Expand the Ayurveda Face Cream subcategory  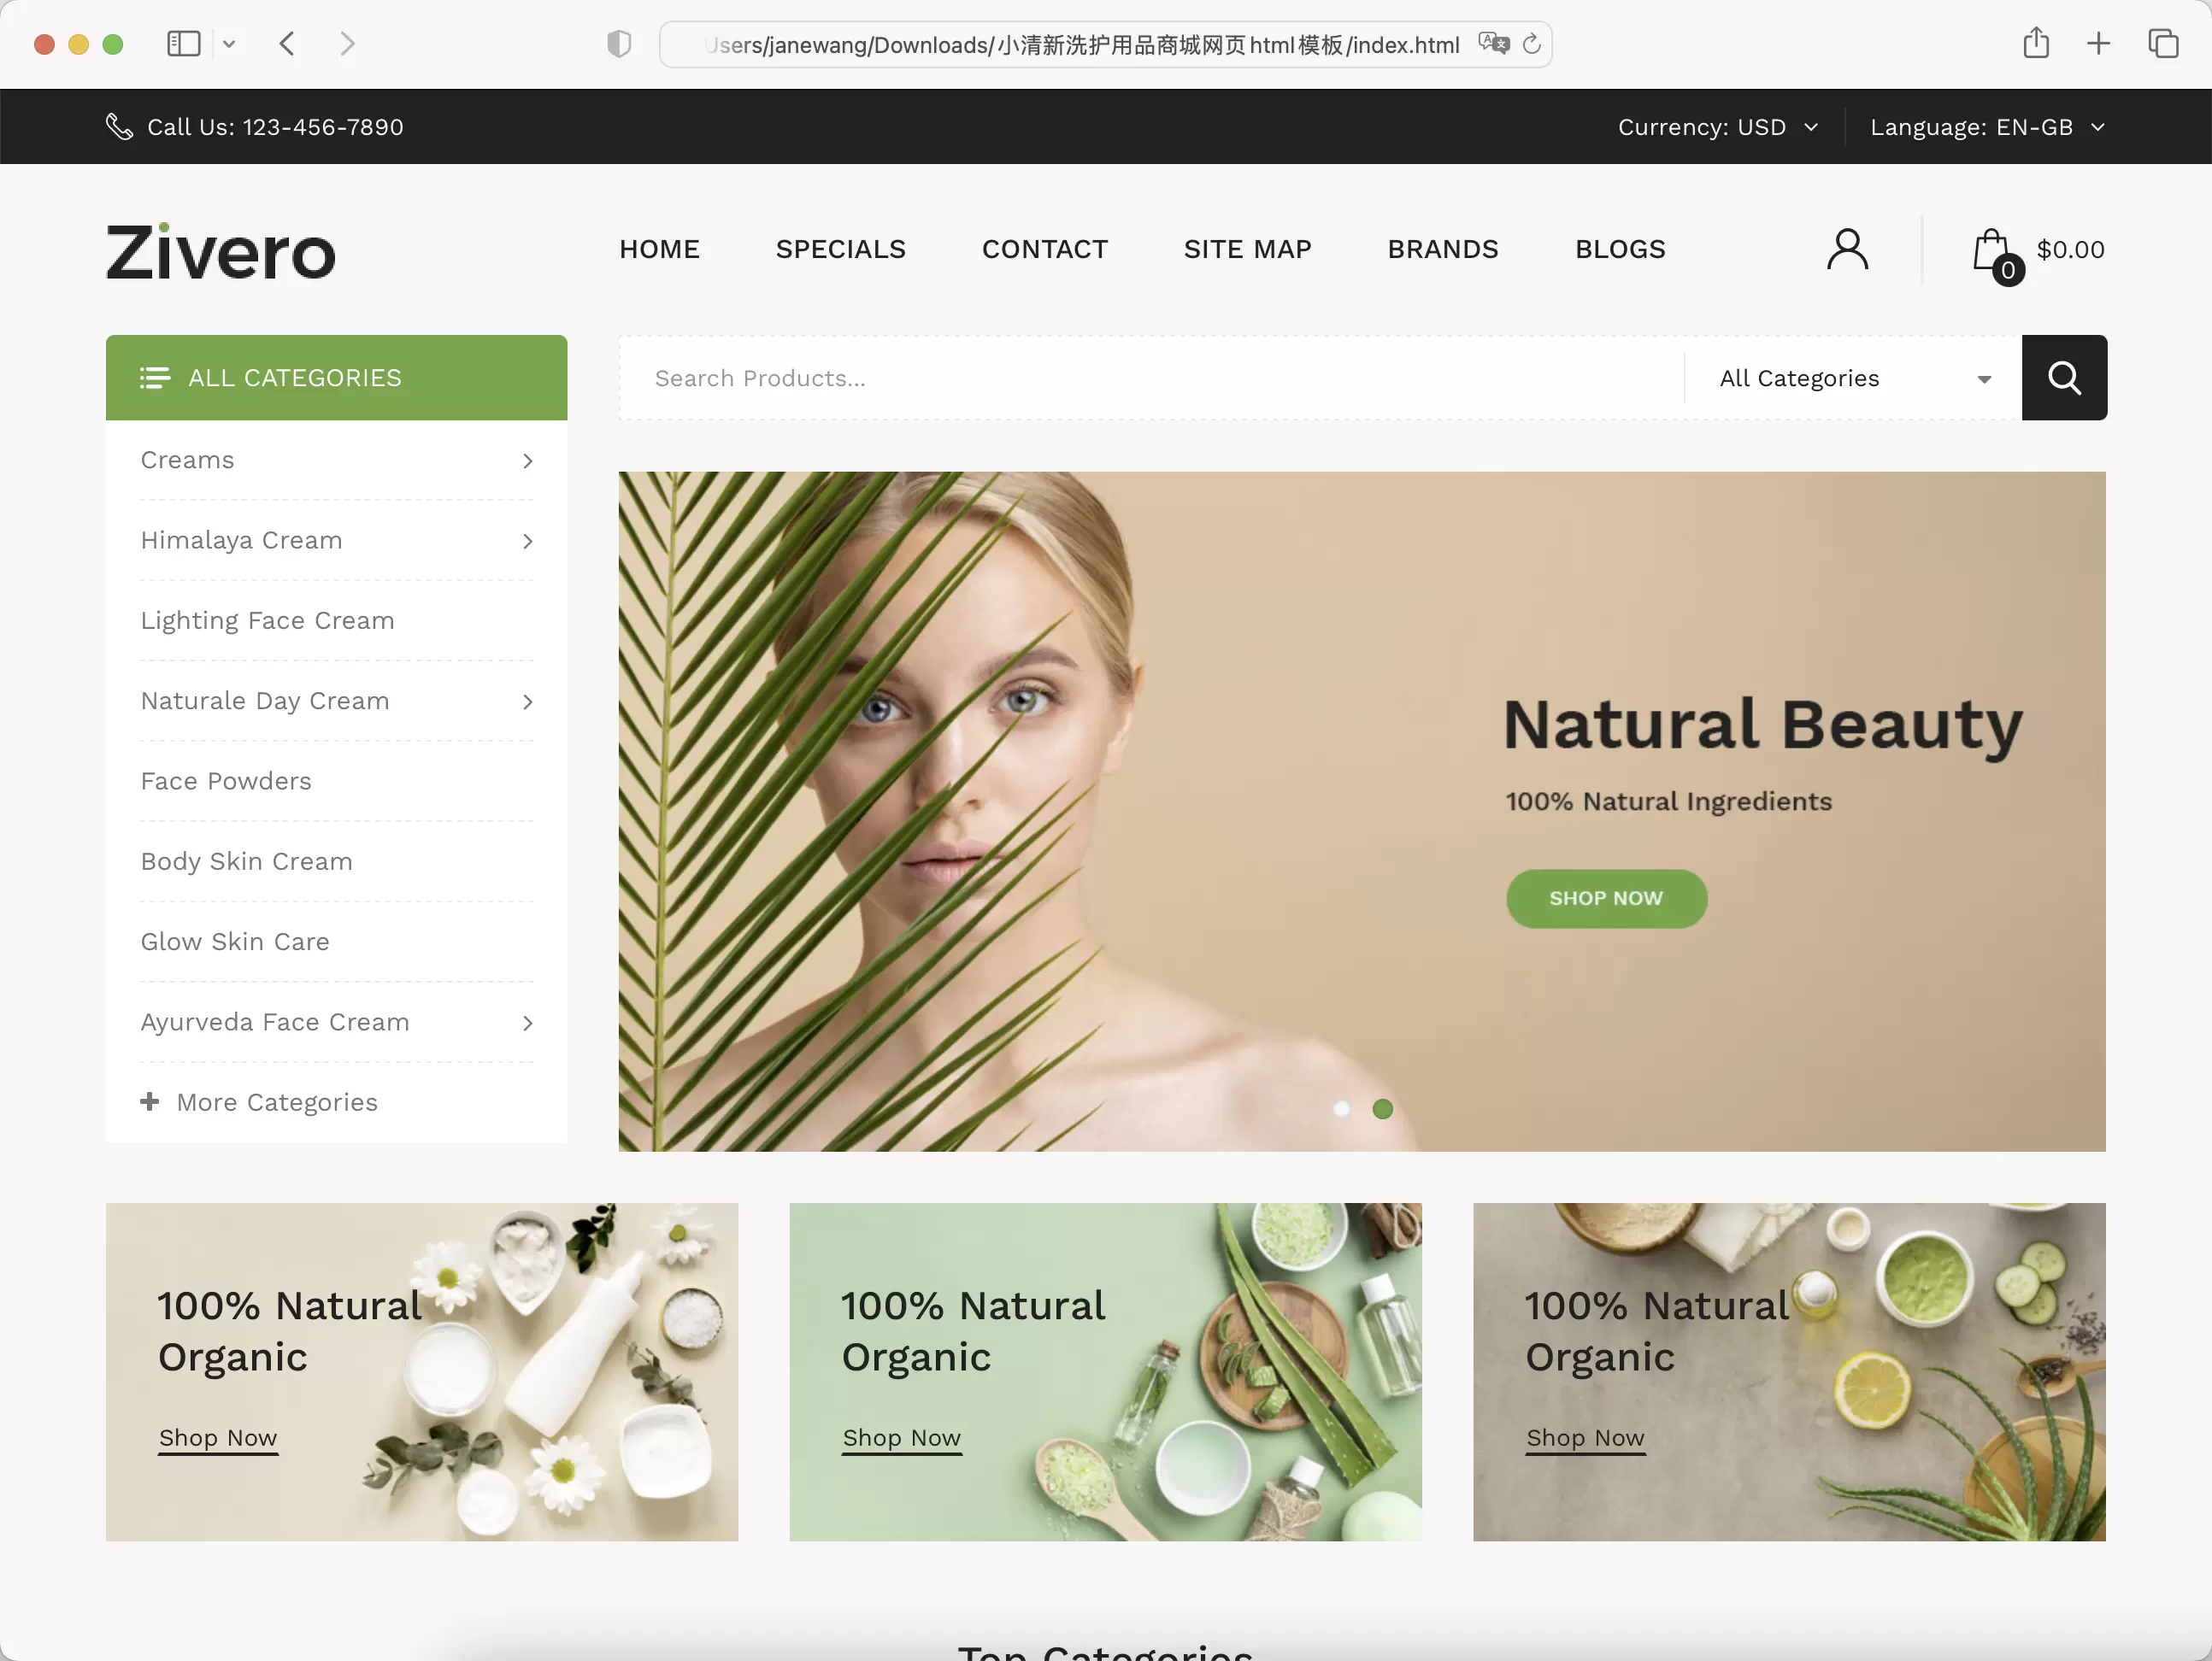point(527,1023)
